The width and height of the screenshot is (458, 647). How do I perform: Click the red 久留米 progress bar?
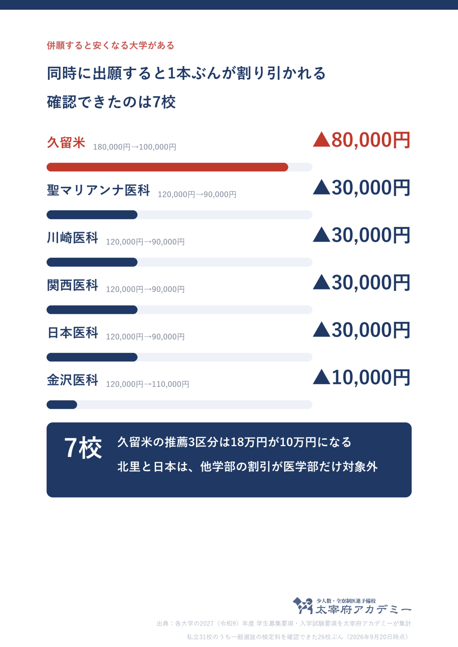tap(167, 167)
